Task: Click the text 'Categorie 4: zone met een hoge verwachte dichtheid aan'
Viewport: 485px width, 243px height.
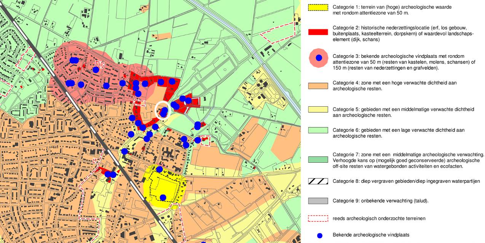Action: tap(394, 83)
